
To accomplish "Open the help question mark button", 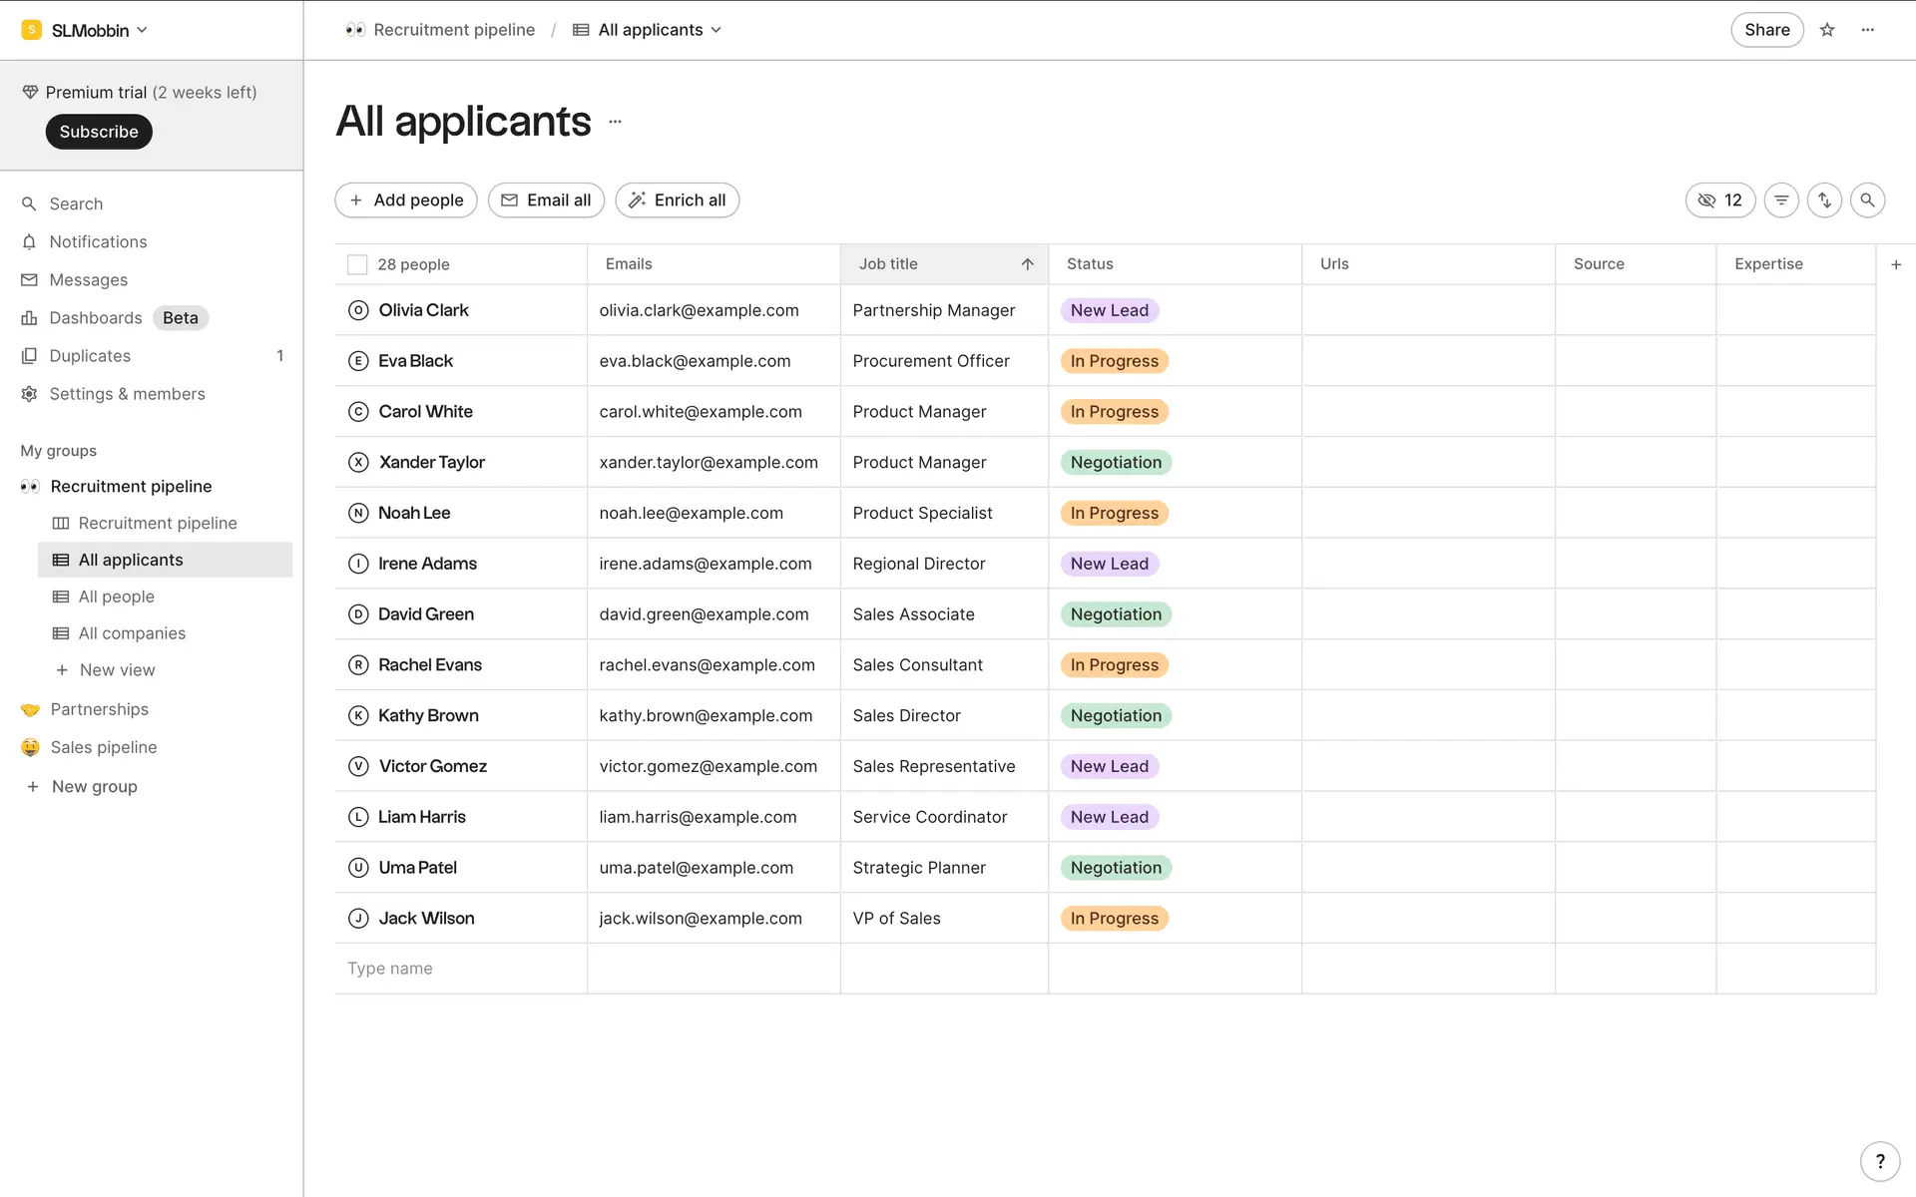I will [1880, 1161].
